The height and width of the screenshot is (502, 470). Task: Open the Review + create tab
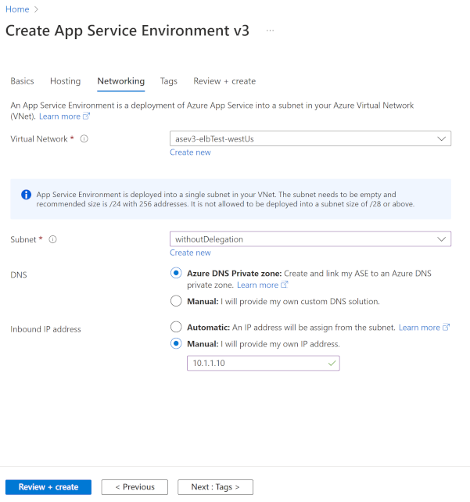coord(224,81)
